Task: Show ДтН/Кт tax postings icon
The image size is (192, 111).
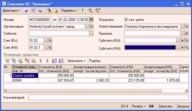Action: click(98, 11)
